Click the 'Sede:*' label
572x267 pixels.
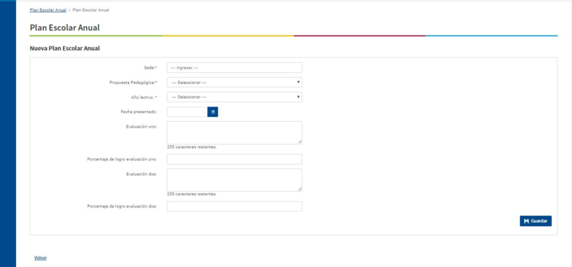click(150, 68)
